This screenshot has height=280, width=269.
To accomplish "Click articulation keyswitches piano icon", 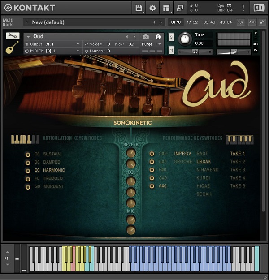I will (x=25, y=139).
